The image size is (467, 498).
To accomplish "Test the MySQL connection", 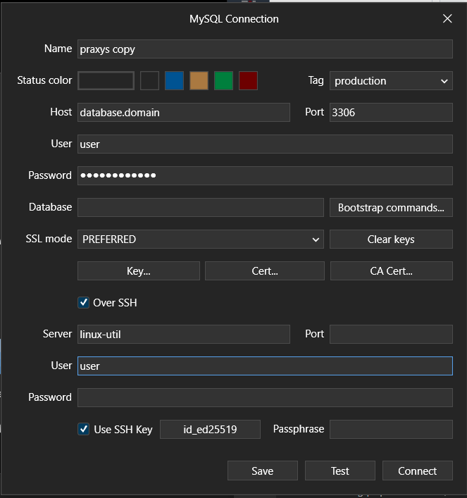I will 340,471.
